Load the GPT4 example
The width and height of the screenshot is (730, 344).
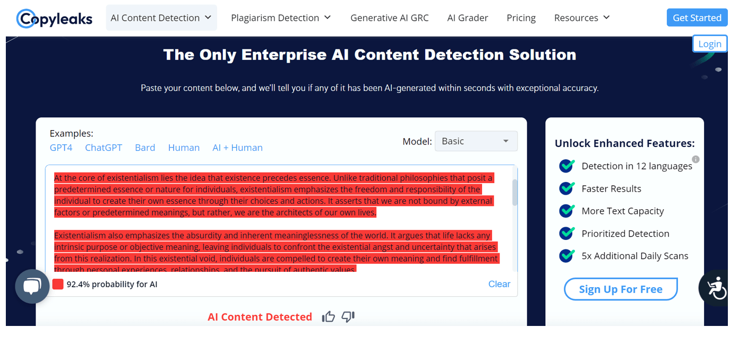click(61, 148)
